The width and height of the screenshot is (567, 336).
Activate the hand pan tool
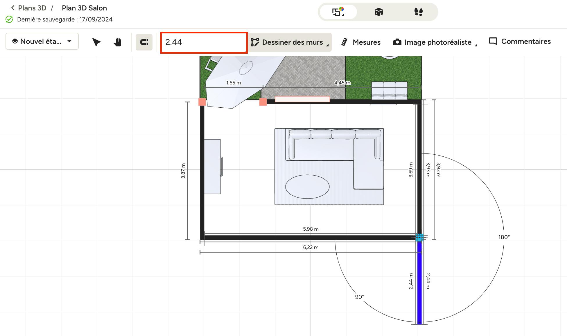117,42
